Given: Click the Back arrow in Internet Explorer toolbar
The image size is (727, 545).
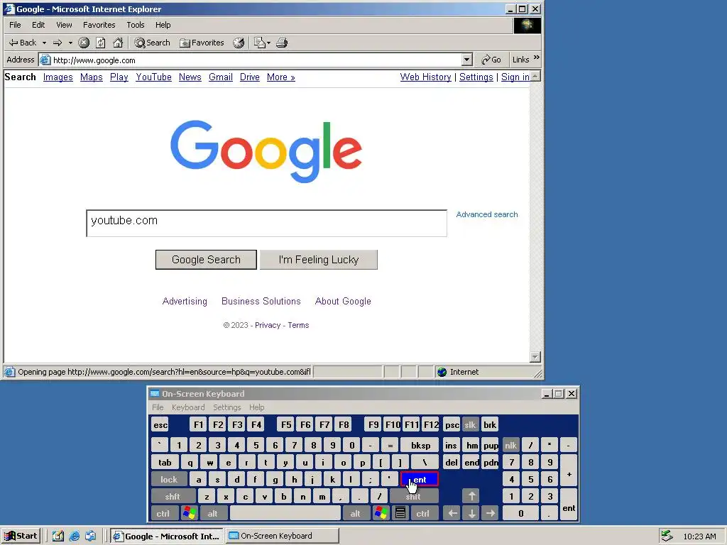Looking at the screenshot, I should coord(22,43).
